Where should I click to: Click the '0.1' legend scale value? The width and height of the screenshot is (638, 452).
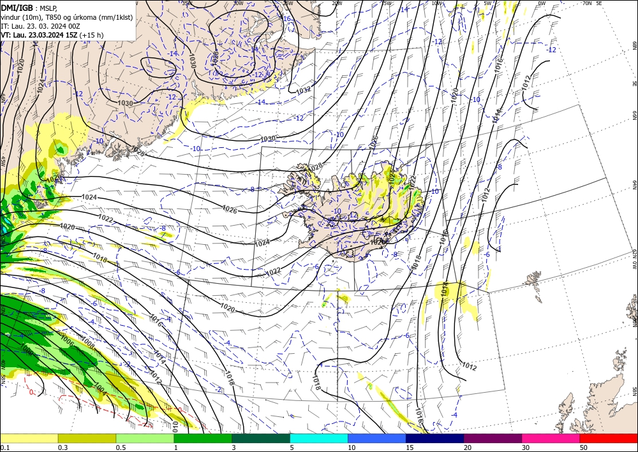coord(4,448)
